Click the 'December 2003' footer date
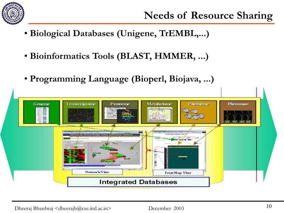Image resolution: width=284 pixels, height=213 pixels. [x=166, y=208]
